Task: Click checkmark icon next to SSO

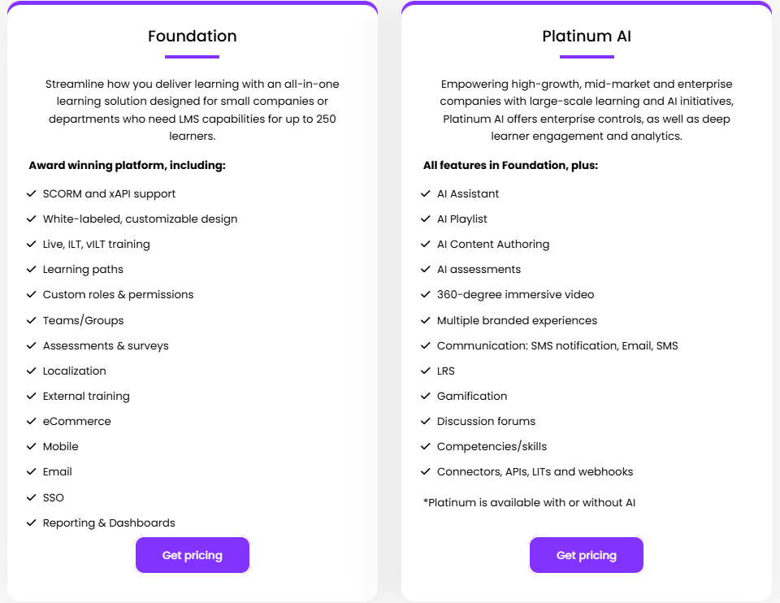Action: tap(32, 497)
